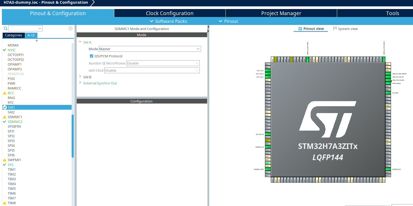Click the warning icon beside SWPMI1
This screenshot has height=206, width=413.
click(x=4, y=160)
